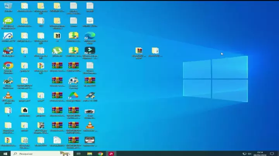Open Microsoft Edge from the desktop
Screen dimensions: 279x156
pyautogui.click(x=90, y=36)
